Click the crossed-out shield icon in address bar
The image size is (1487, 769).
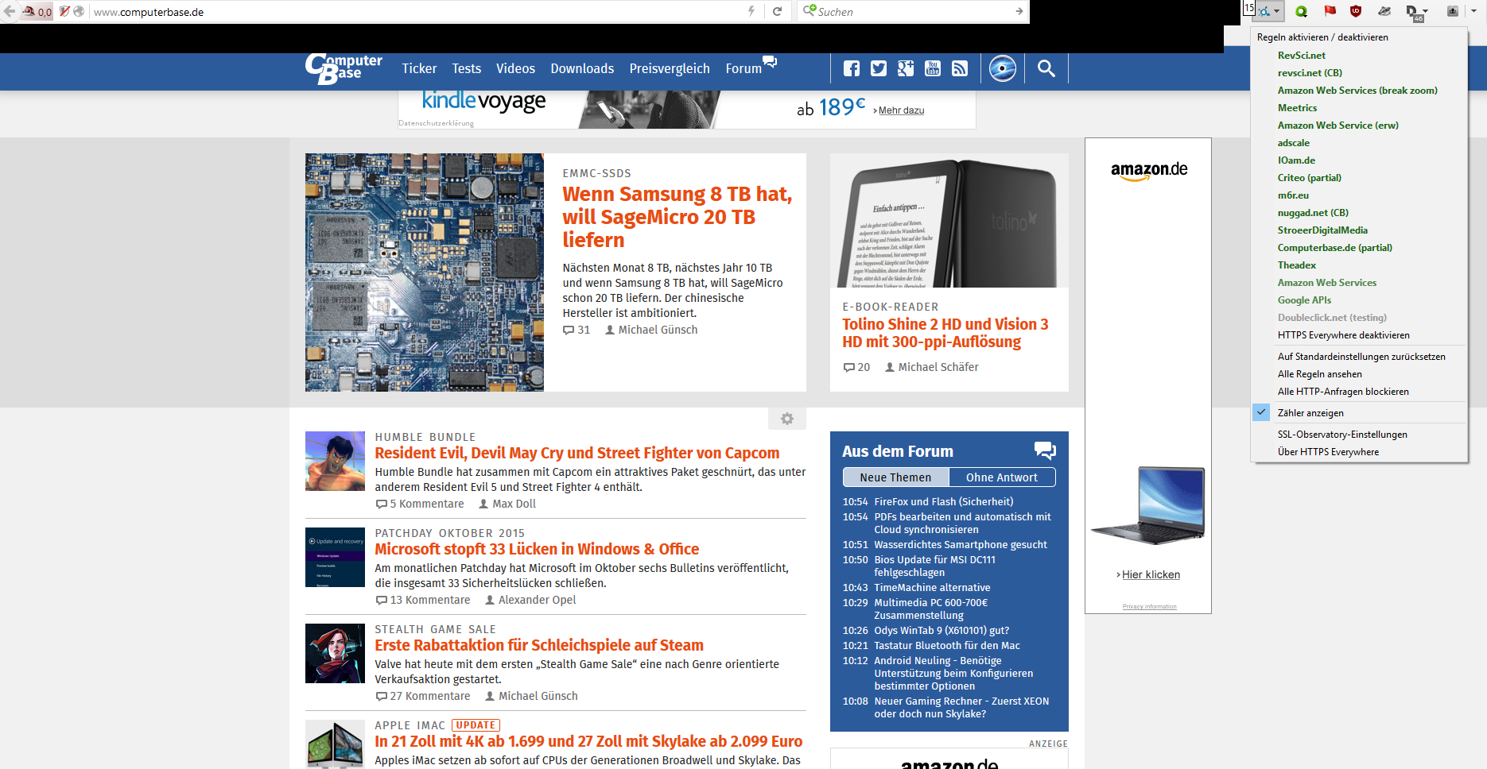pos(64,11)
